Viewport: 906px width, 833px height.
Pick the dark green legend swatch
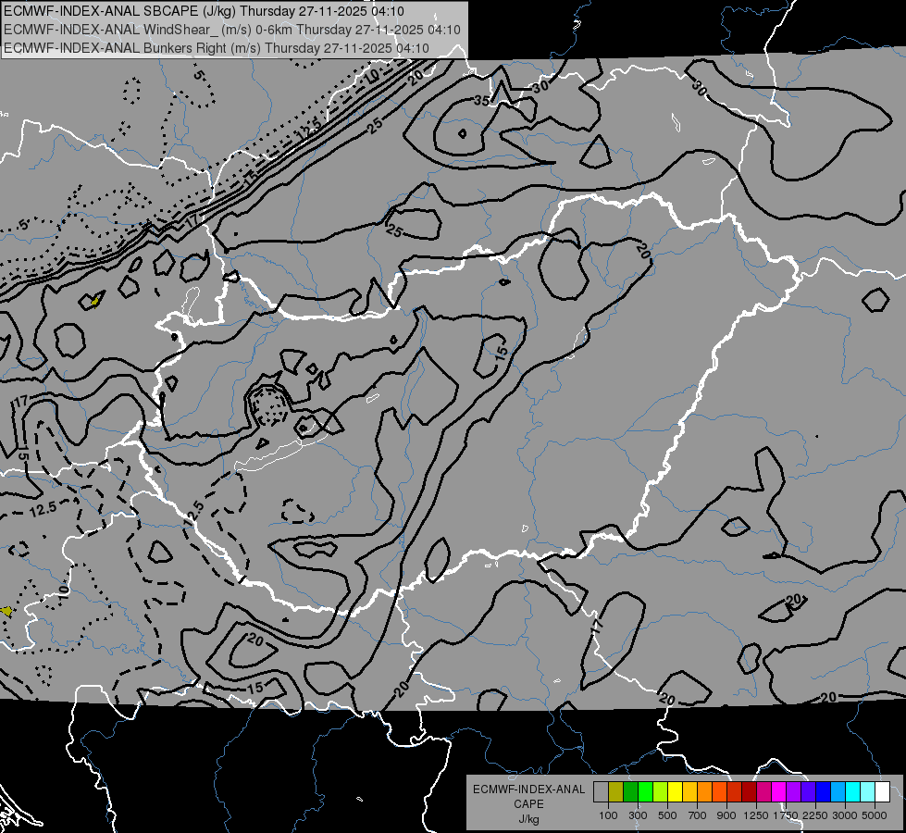(630, 791)
